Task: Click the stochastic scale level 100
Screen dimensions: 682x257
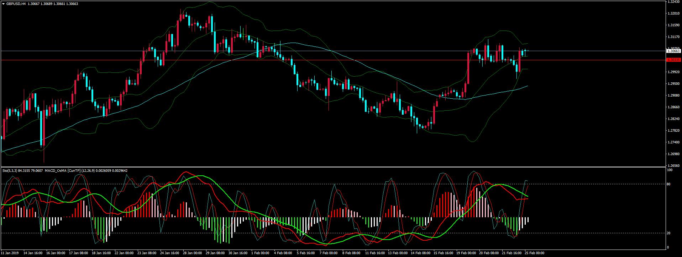Action: [x=670, y=170]
